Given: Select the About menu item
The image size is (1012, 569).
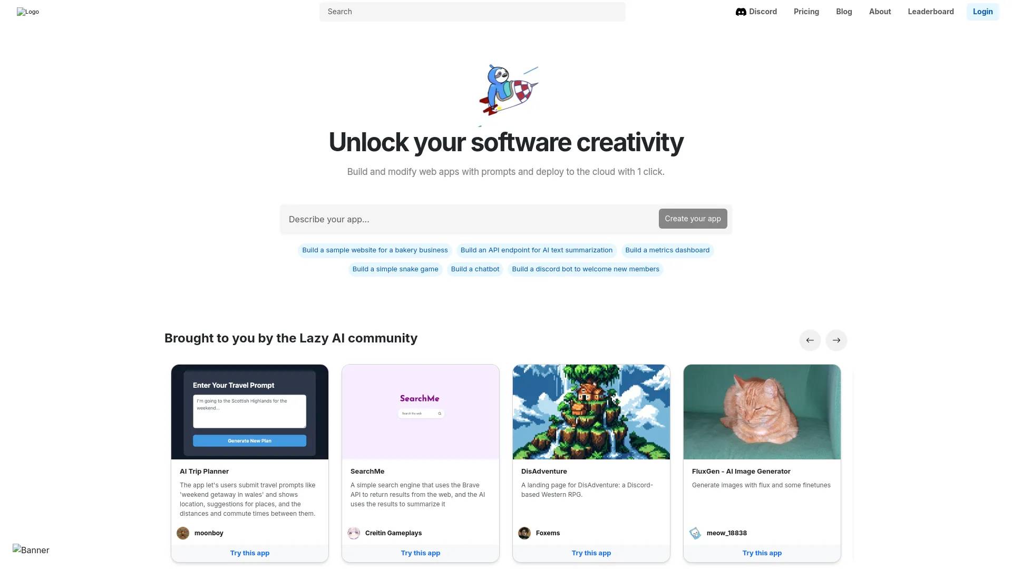Looking at the screenshot, I should click(880, 11).
